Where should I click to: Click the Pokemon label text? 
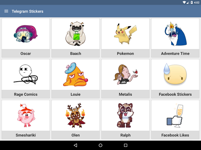pos(125,54)
